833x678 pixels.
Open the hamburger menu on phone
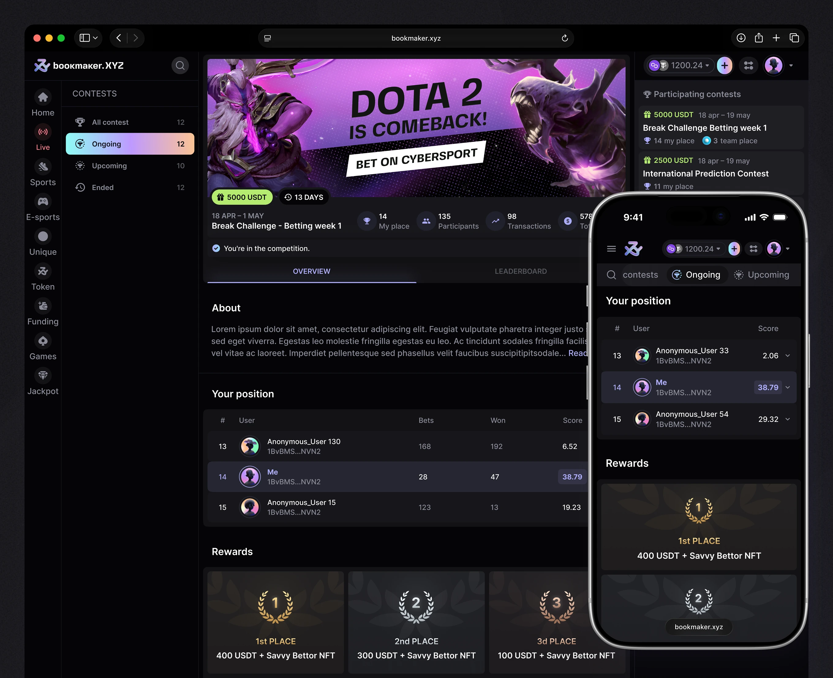click(x=611, y=249)
